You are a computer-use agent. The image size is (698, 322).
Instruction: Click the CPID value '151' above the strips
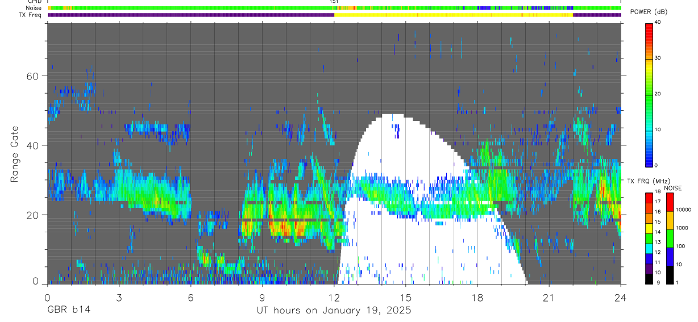(x=334, y=2)
